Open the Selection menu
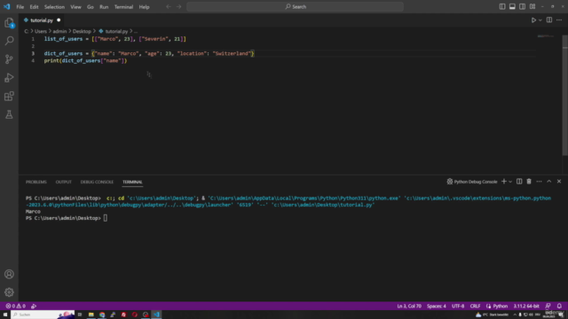This screenshot has height=319, width=568. click(54, 7)
